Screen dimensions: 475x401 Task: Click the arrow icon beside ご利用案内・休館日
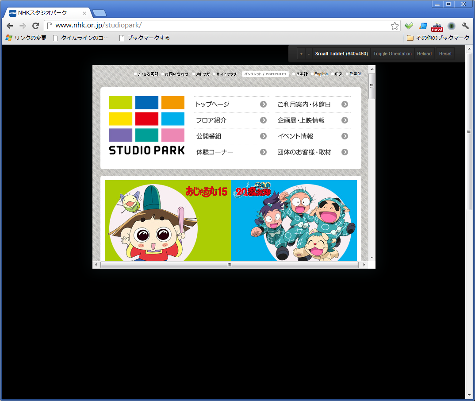pos(345,104)
